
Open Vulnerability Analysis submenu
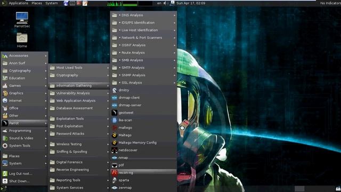pos(79,93)
